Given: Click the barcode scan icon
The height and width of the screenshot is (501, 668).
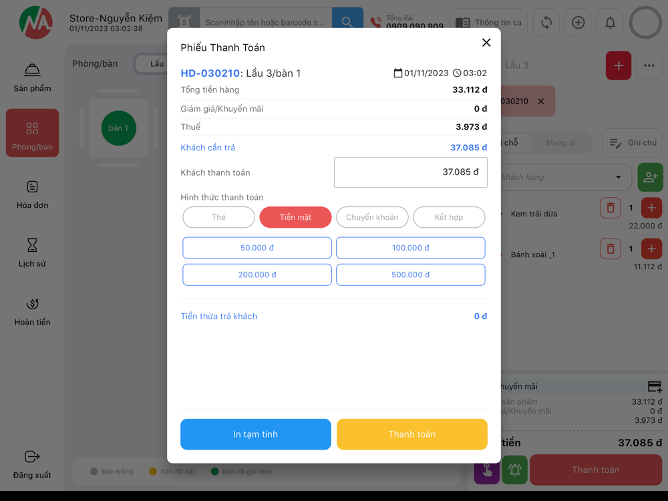Looking at the screenshot, I should [184, 22].
